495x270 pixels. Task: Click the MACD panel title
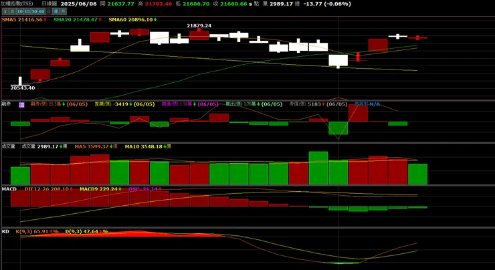click(9, 189)
